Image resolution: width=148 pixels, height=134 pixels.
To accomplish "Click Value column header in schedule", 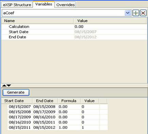I will (90, 101).
